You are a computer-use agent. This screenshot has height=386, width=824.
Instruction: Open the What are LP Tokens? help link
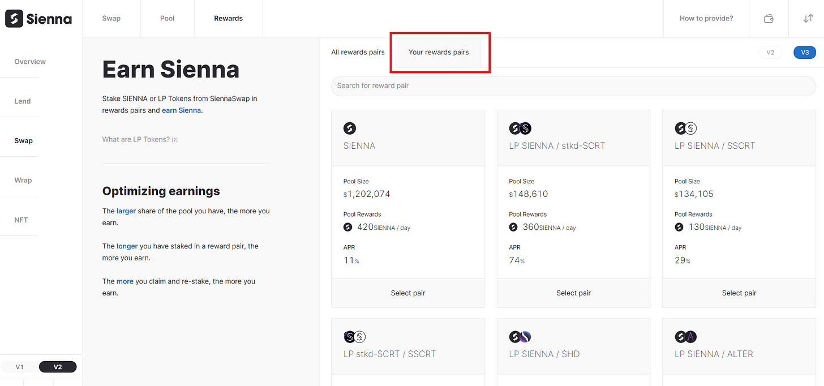point(140,139)
